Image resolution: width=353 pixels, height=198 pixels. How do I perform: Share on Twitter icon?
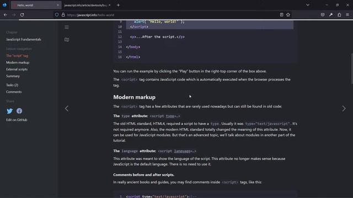click(10, 111)
